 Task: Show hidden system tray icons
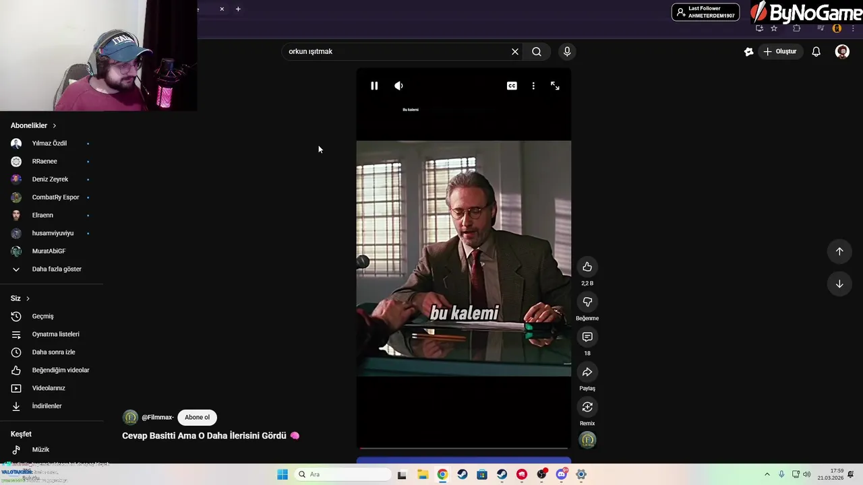pyautogui.click(x=767, y=474)
